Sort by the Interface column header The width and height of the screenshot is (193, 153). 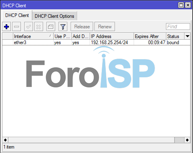(33, 36)
